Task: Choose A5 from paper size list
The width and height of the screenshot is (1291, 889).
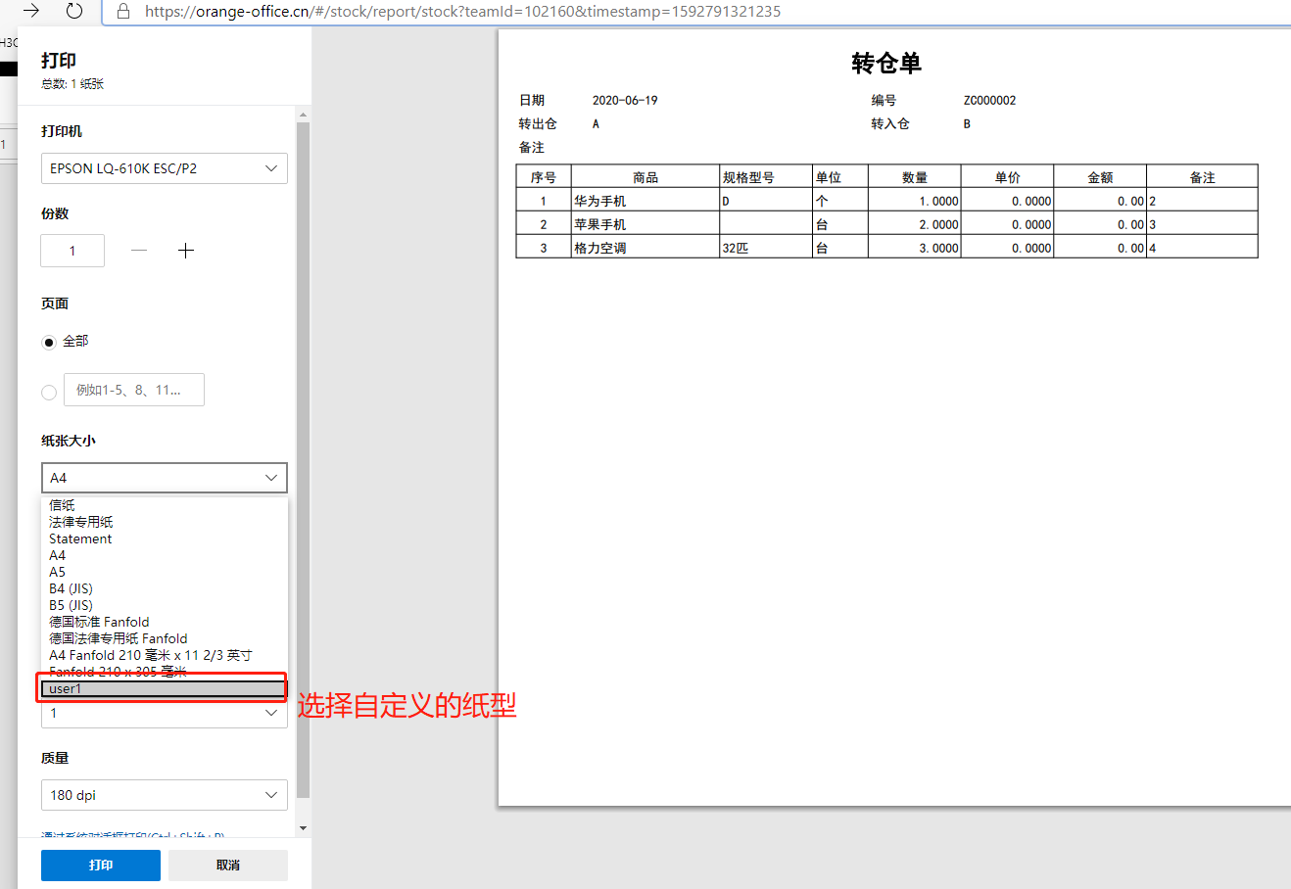Action: tap(58, 572)
